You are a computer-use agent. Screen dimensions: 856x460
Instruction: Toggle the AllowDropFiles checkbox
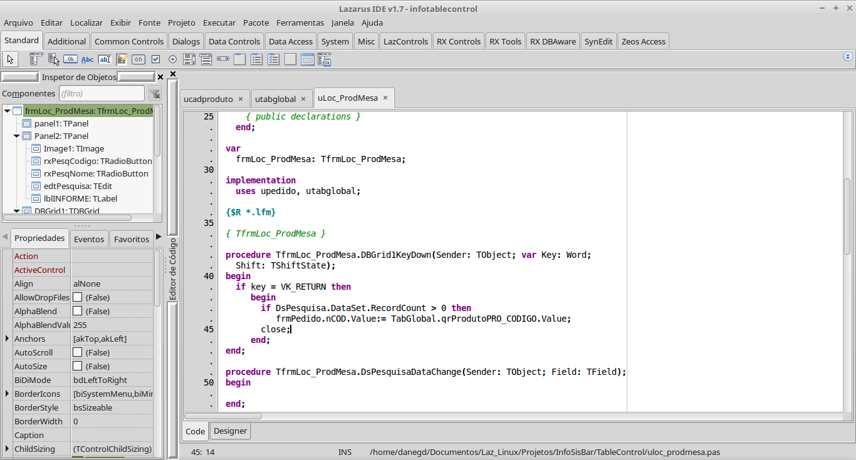tap(78, 297)
